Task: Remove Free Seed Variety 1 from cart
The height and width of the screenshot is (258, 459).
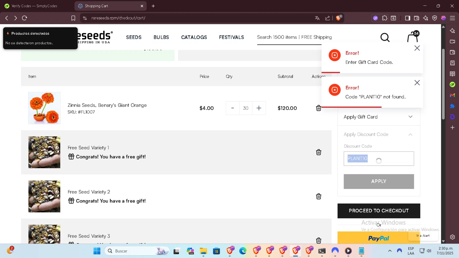Action: [319, 152]
